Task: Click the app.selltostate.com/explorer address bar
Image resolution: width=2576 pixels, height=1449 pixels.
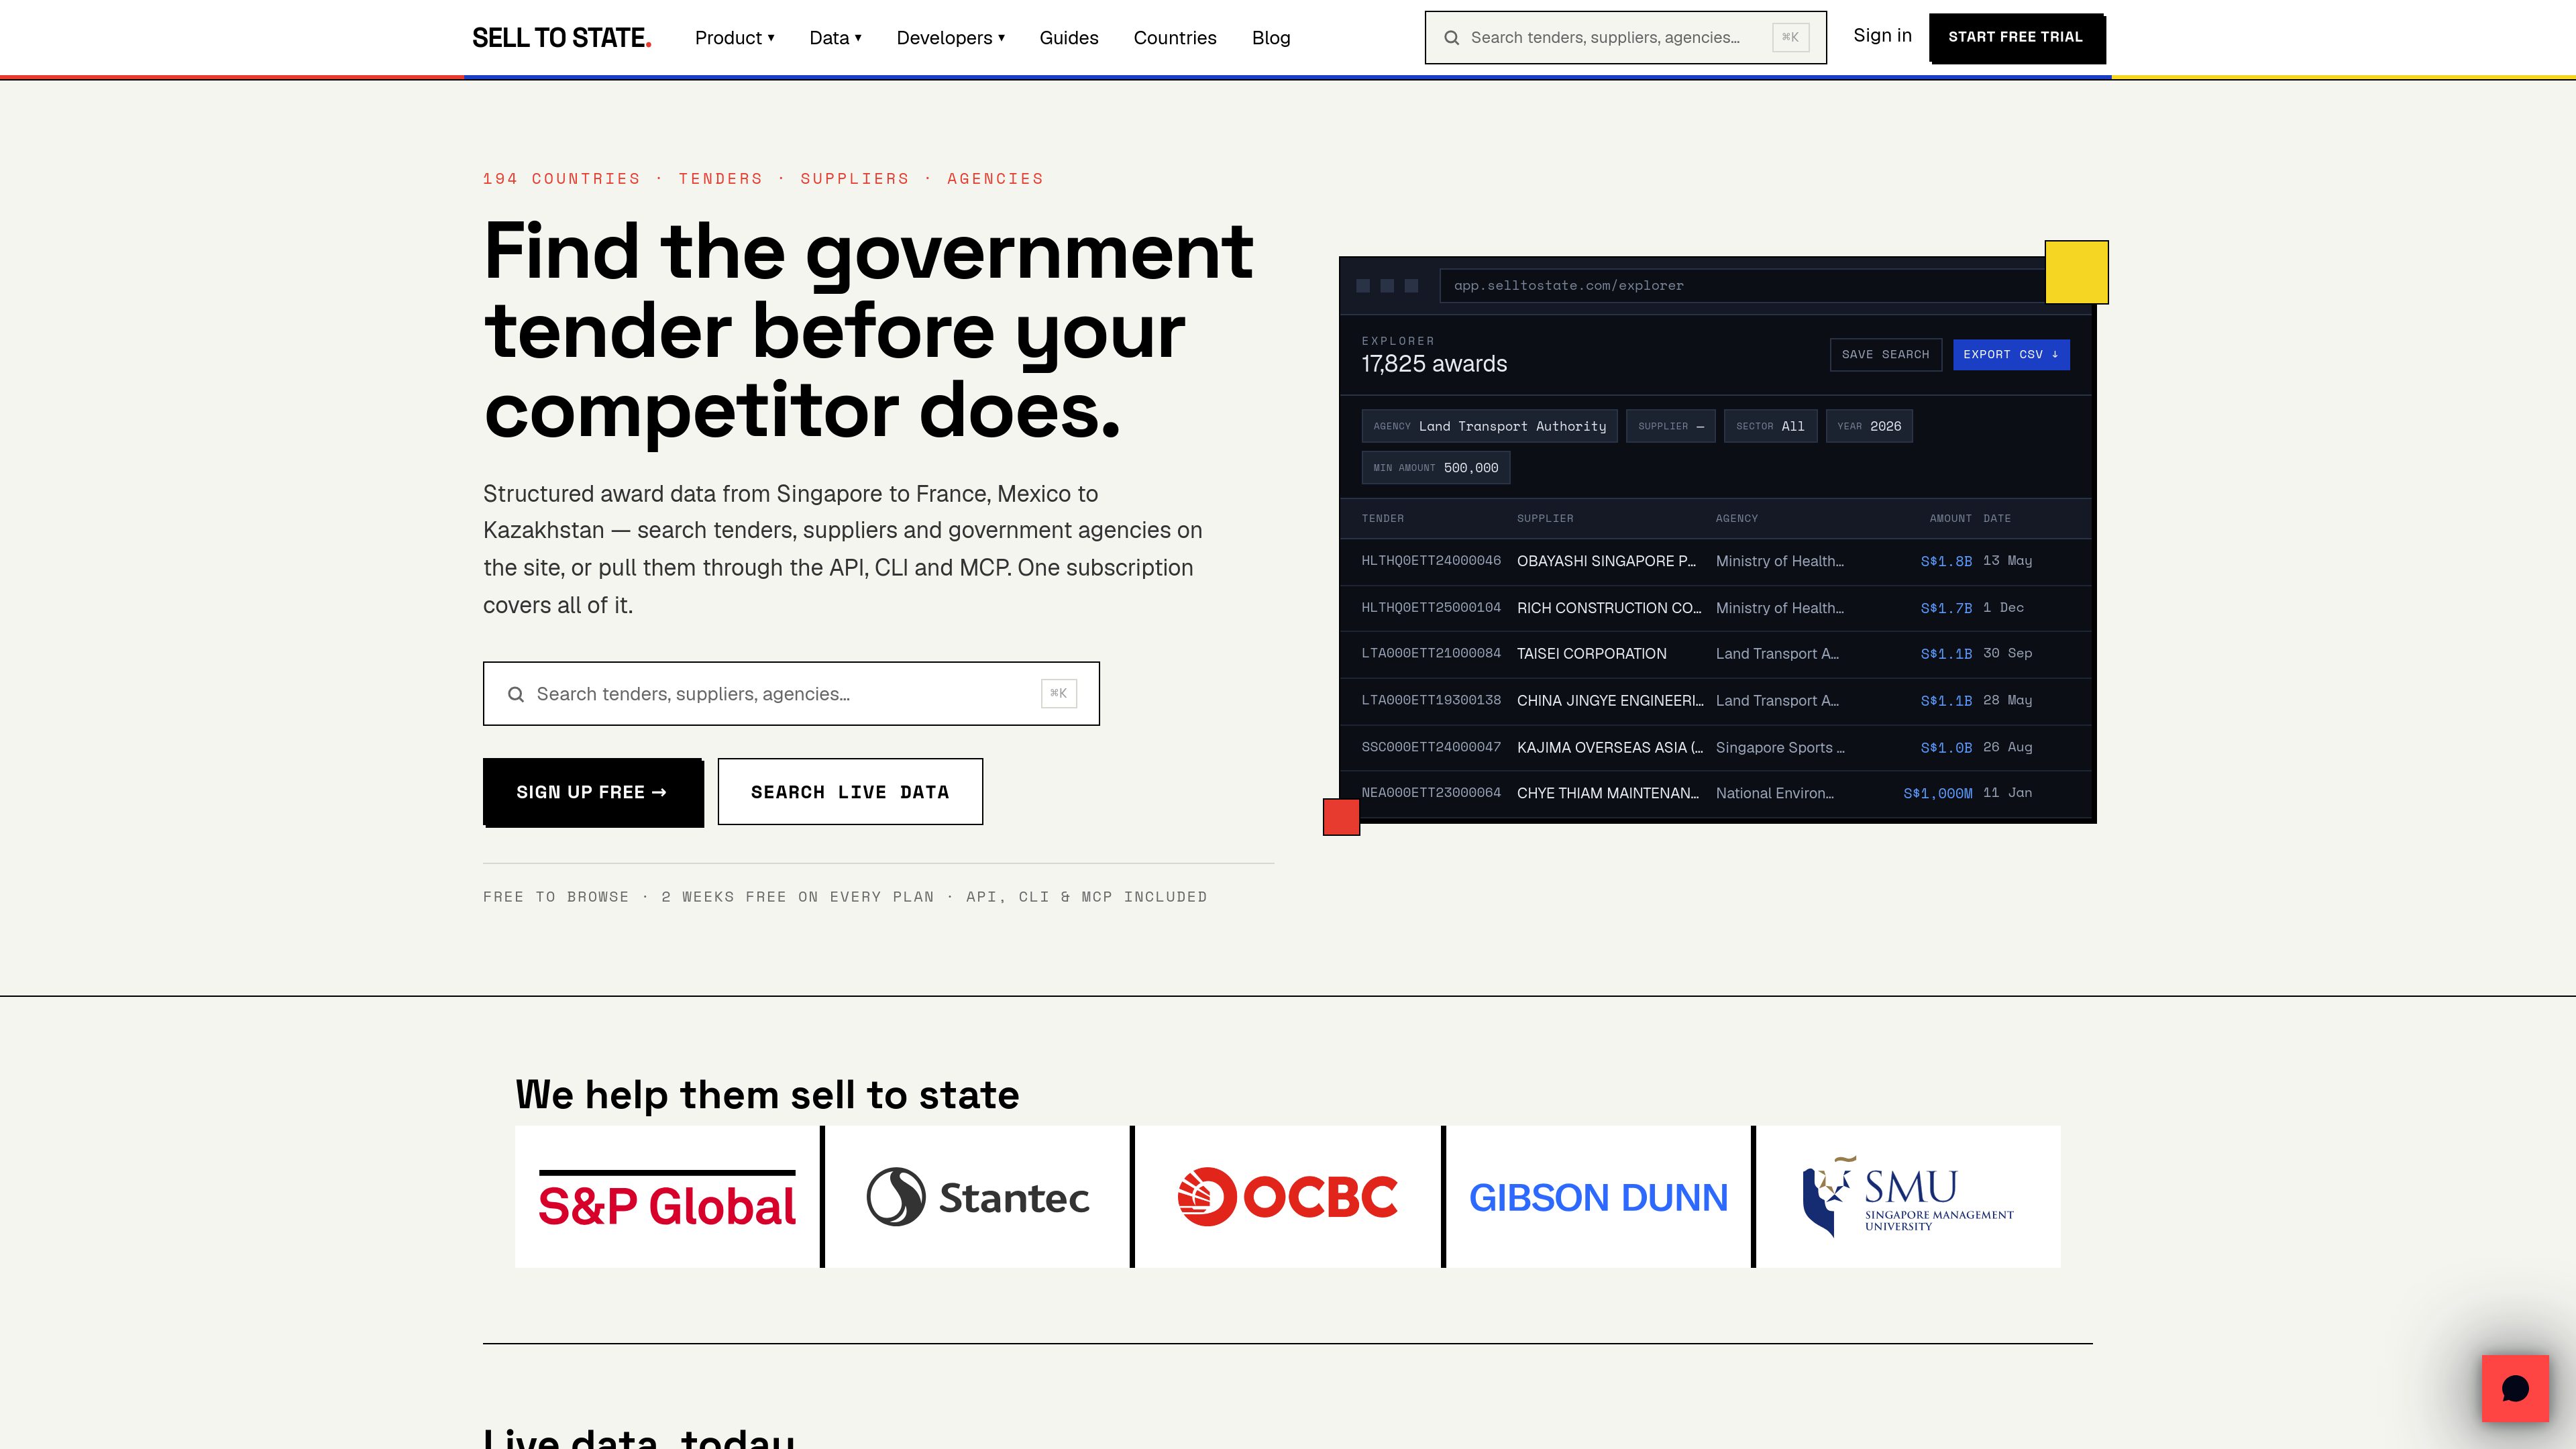Action: 1742,286
